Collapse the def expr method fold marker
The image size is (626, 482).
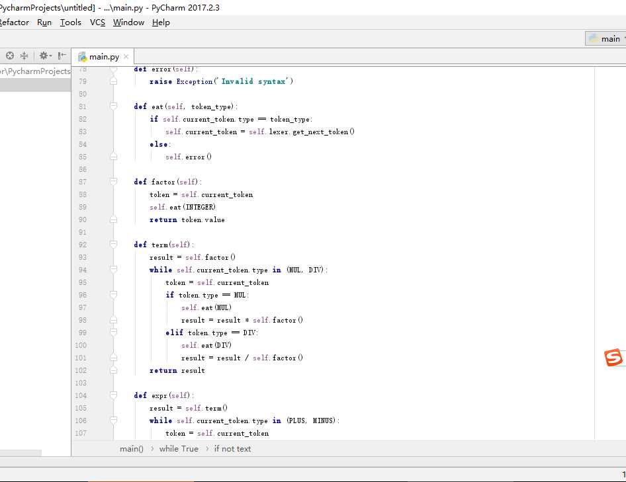tap(113, 395)
